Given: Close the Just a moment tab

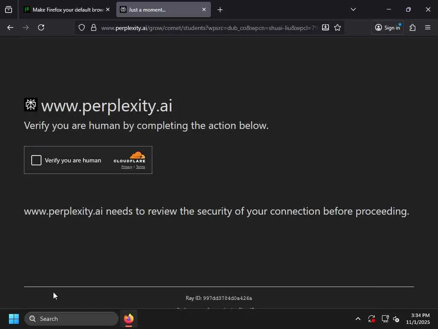Looking at the screenshot, I should [x=204, y=9].
